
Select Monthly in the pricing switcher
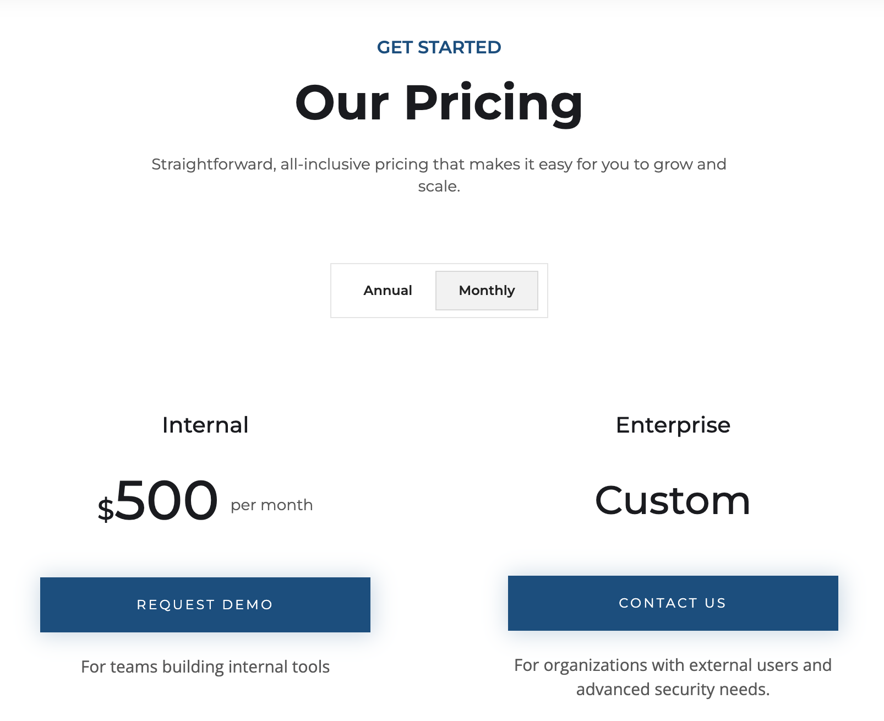[487, 291]
